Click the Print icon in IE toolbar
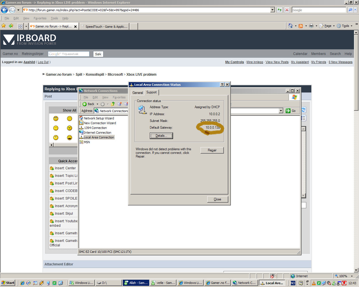The width and height of the screenshot is (359, 287). click(x=311, y=26)
